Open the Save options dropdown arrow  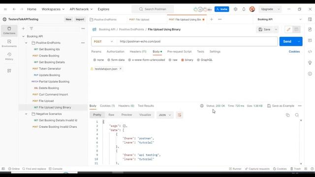point(276,29)
